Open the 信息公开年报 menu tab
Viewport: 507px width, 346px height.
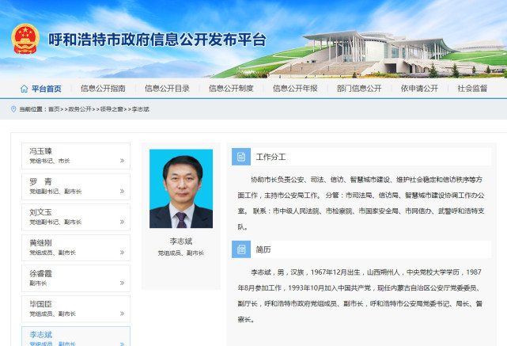click(x=295, y=89)
